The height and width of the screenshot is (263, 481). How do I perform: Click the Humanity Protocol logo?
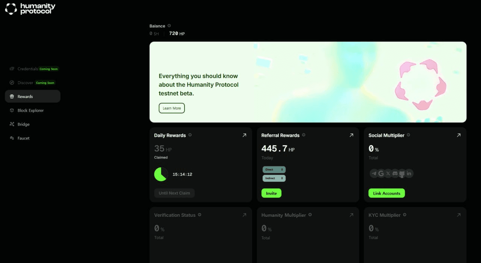coord(30,9)
